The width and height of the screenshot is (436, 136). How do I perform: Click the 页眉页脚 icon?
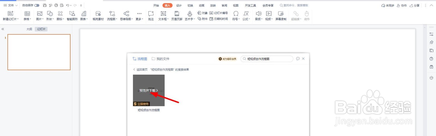[x=177, y=16]
